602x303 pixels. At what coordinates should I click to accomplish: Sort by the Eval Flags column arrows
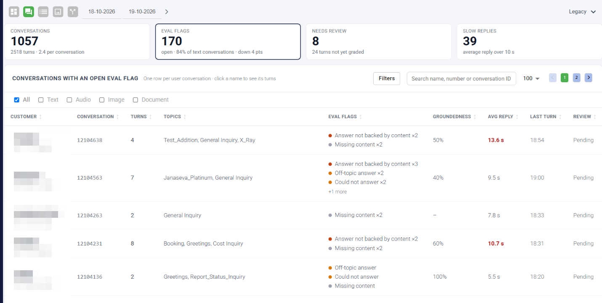coord(361,117)
